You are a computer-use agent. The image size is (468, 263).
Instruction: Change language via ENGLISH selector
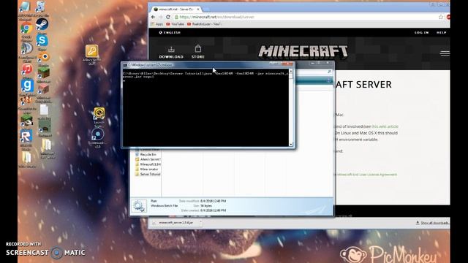pos(170,32)
